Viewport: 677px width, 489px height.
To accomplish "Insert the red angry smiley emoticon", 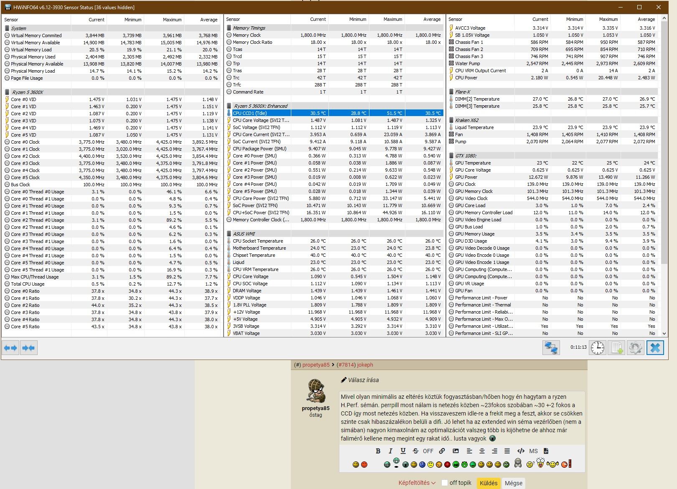I will coord(364,464).
